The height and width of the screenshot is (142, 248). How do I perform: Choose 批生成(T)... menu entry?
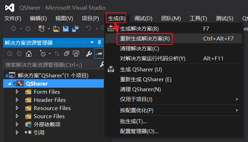pyautogui.click(x=173, y=121)
